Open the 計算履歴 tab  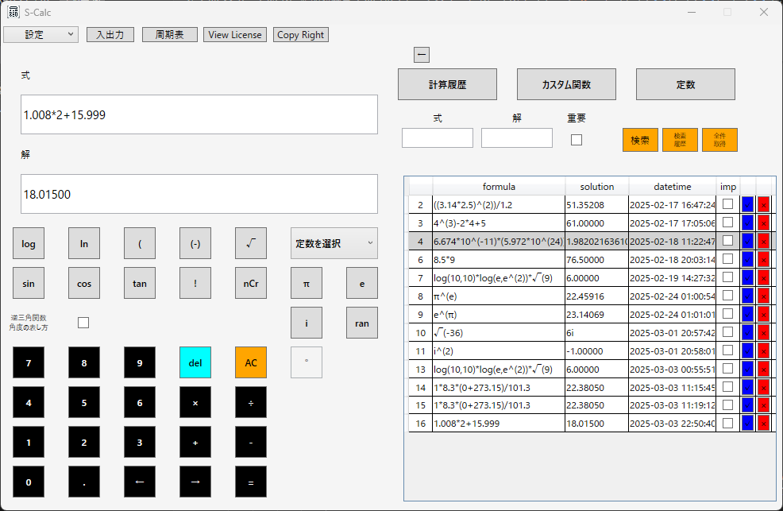447,84
